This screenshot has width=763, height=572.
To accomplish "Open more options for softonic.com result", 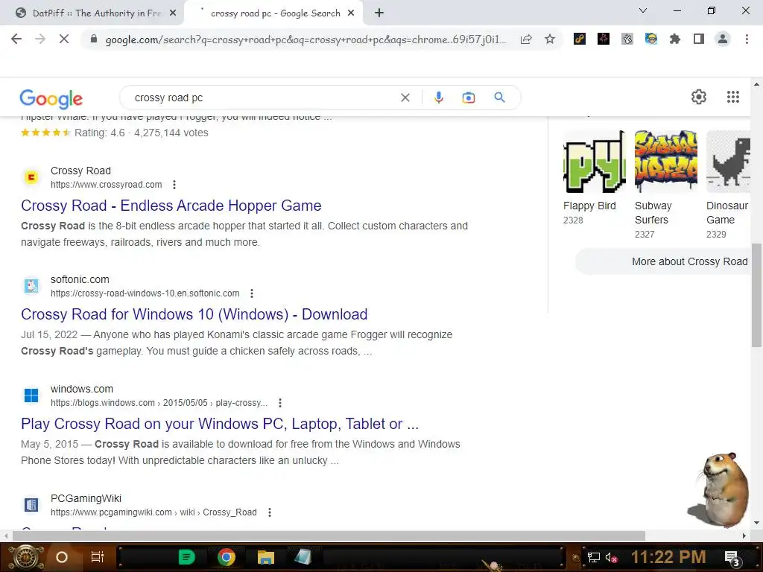I will (x=252, y=293).
